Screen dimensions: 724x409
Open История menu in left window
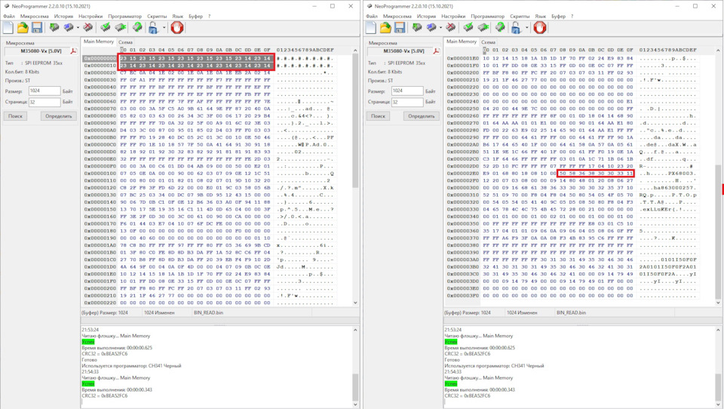tap(63, 16)
